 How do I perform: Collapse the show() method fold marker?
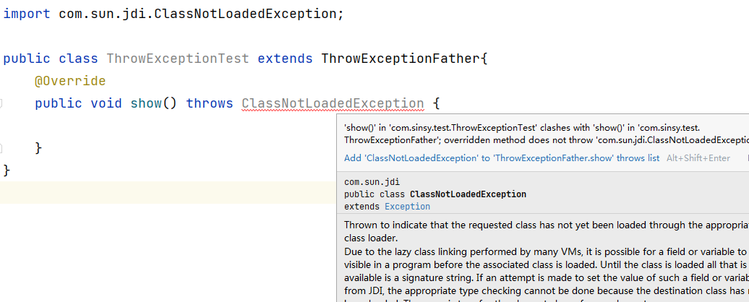[x=2, y=103]
